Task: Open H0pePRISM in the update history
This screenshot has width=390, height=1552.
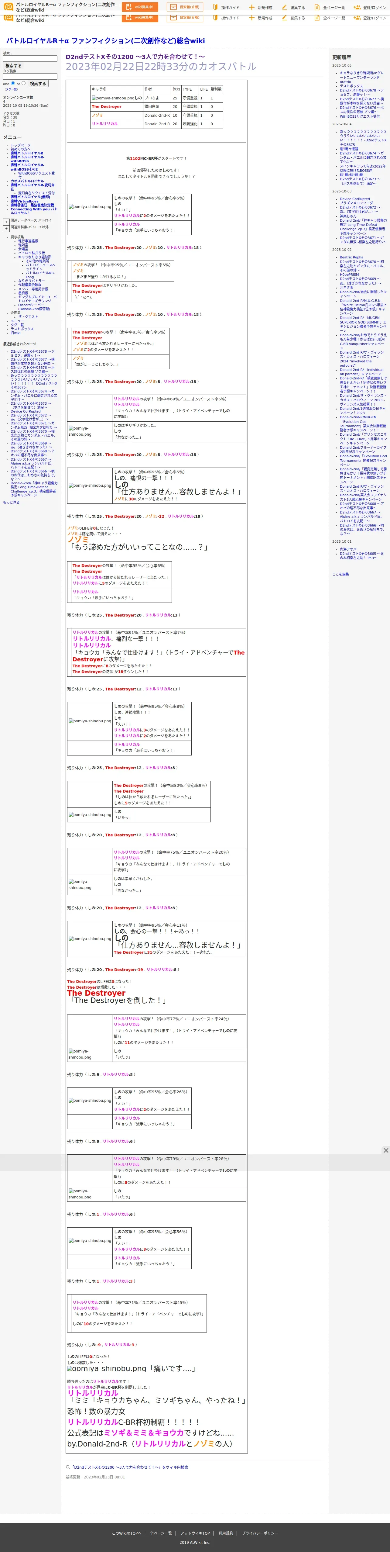Action: coord(349,275)
